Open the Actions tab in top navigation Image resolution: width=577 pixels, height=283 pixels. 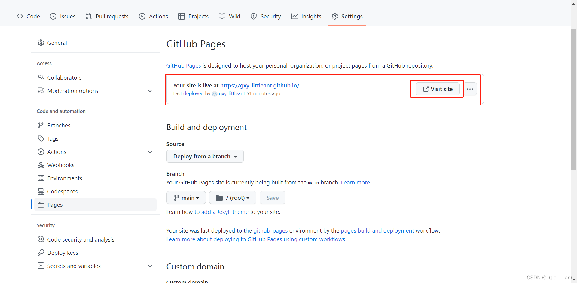coord(153,16)
